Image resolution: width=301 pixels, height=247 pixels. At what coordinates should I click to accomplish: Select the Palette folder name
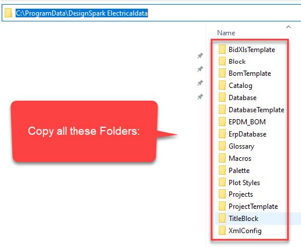click(239, 171)
